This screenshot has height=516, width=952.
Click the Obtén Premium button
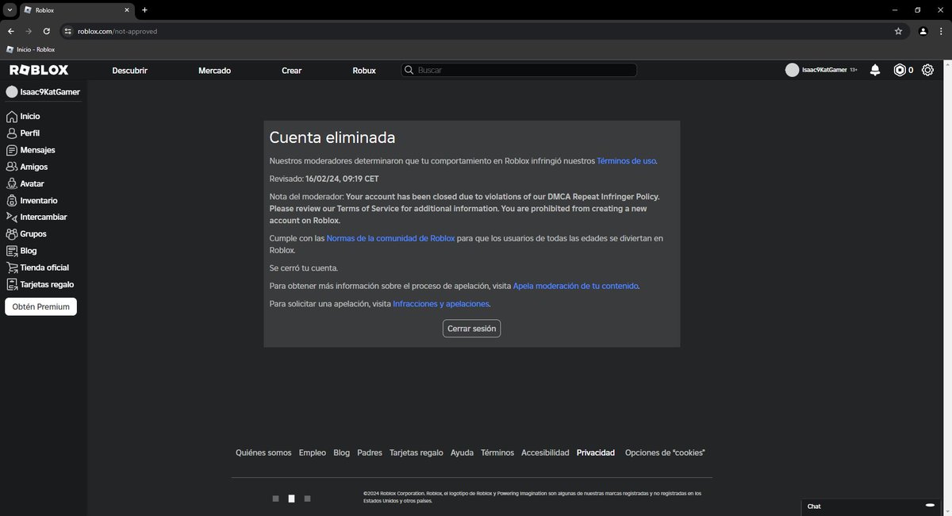click(40, 306)
